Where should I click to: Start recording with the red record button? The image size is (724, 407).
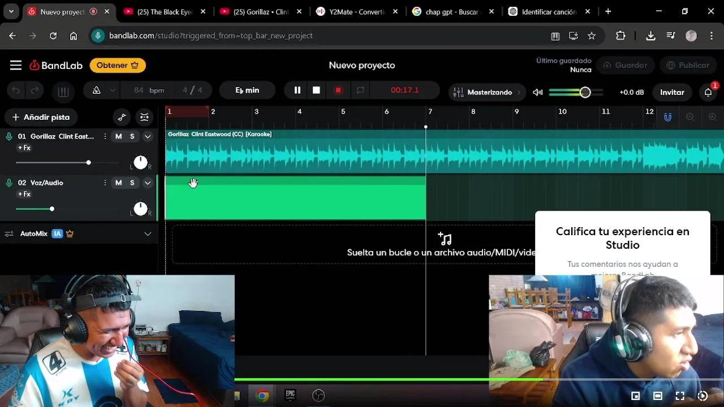click(338, 90)
